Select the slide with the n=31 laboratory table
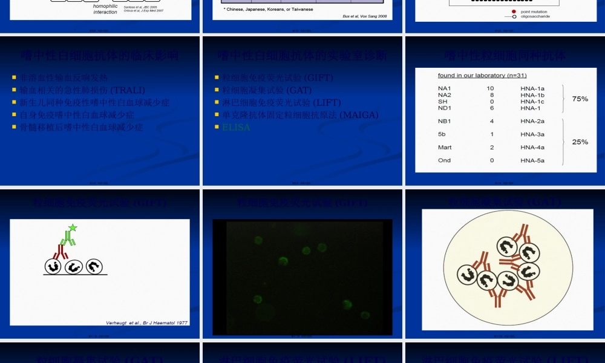This screenshot has width=605, height=363. tap(505, 110)
